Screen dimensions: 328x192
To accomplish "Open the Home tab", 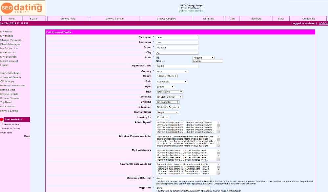I will click(11, 19).
